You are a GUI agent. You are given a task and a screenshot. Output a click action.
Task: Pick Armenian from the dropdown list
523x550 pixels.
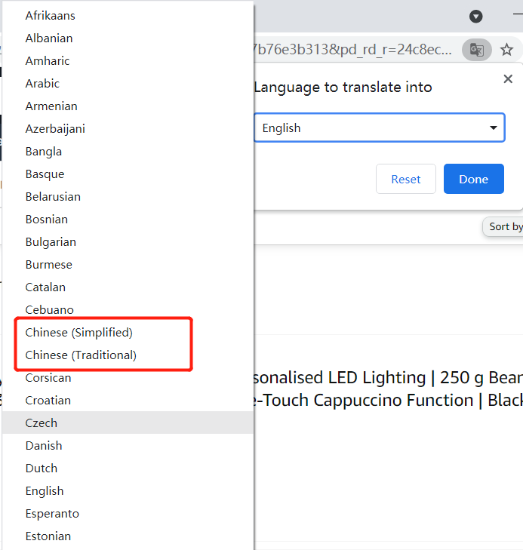click(x=128, y=106)
